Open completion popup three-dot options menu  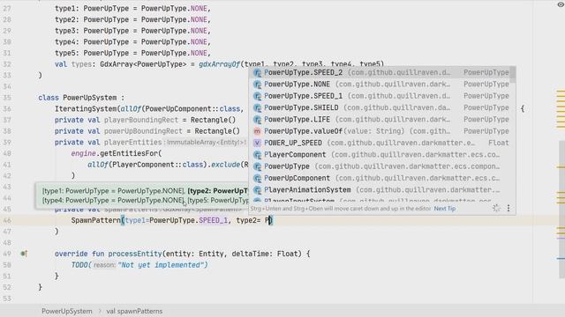tap(508, 208)
